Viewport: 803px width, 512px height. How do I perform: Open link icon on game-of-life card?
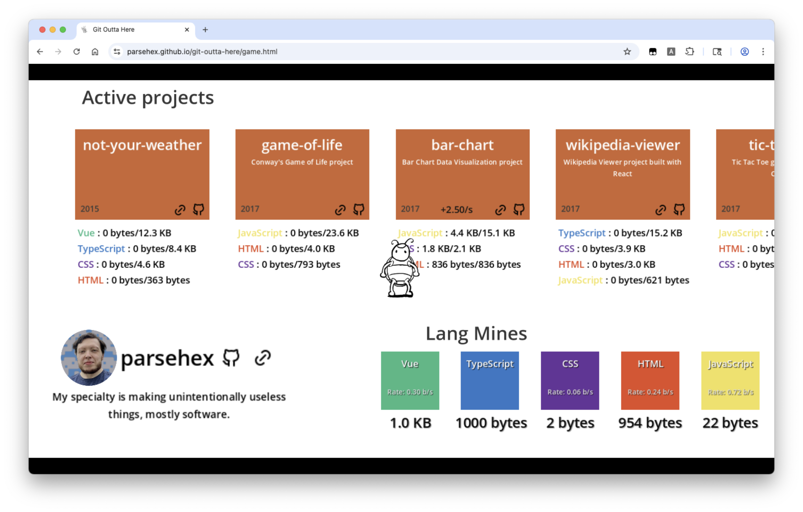[x=340, y=210]
